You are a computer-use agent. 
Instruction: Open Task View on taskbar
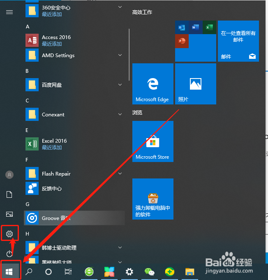(68, 272)
